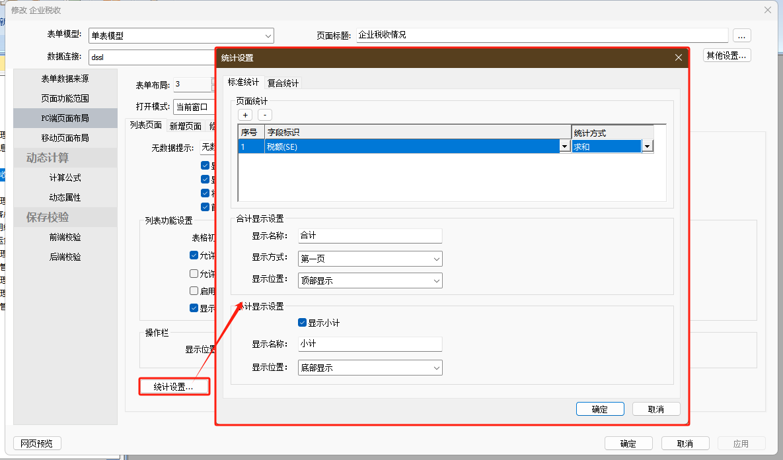Viewport: 783px width, 460px height.
Task: Expand 小计 显示位置 dropdown 底部显示
Action: 436,368
